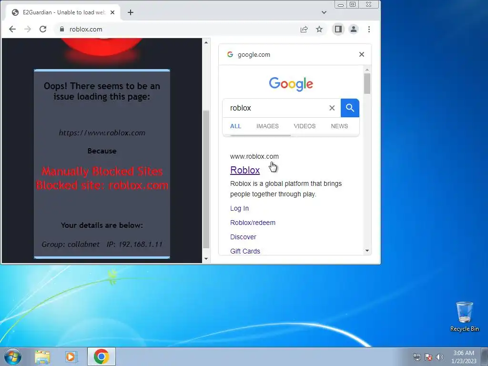Click the forward navigation arrow

pos(28,29)
